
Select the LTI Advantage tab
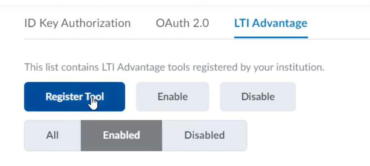[271, 23]
